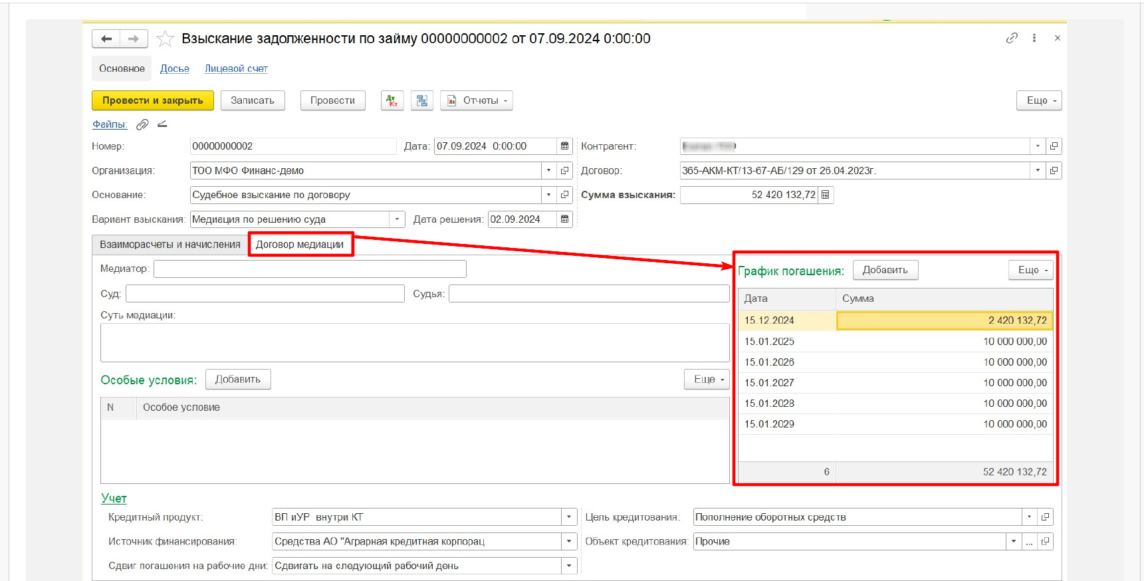Add a row to Особые условия
The image size is (1144, 581).
pos(238,379)
